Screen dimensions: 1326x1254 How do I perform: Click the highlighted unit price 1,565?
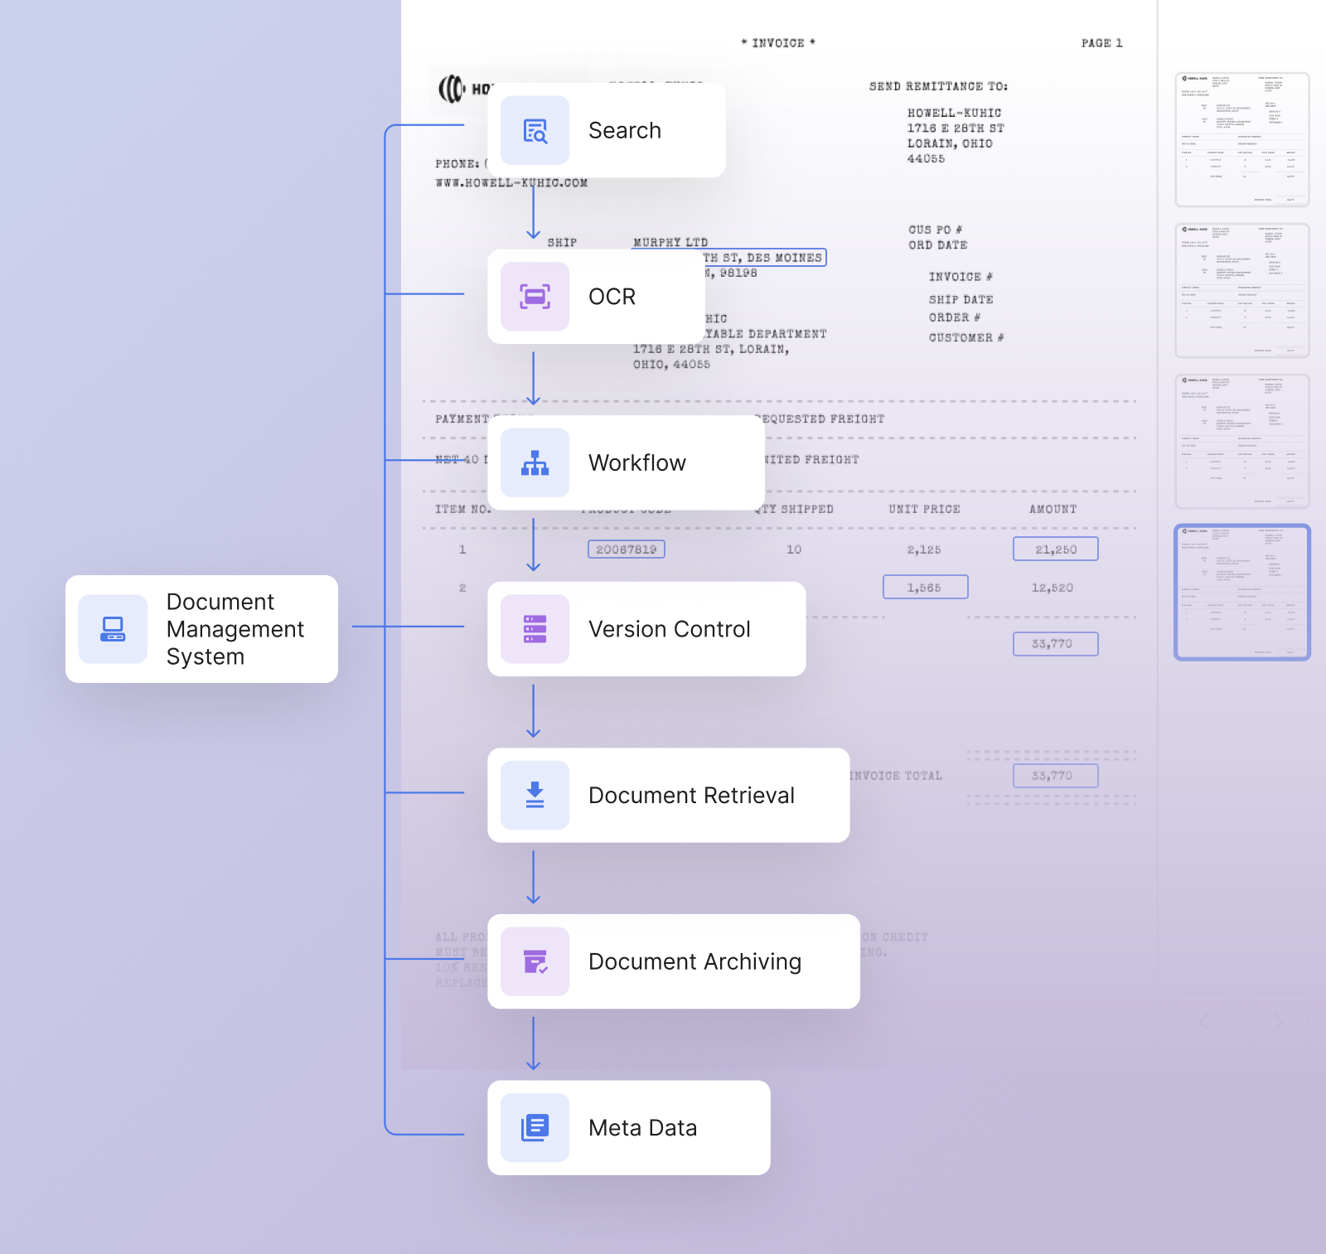925,588
